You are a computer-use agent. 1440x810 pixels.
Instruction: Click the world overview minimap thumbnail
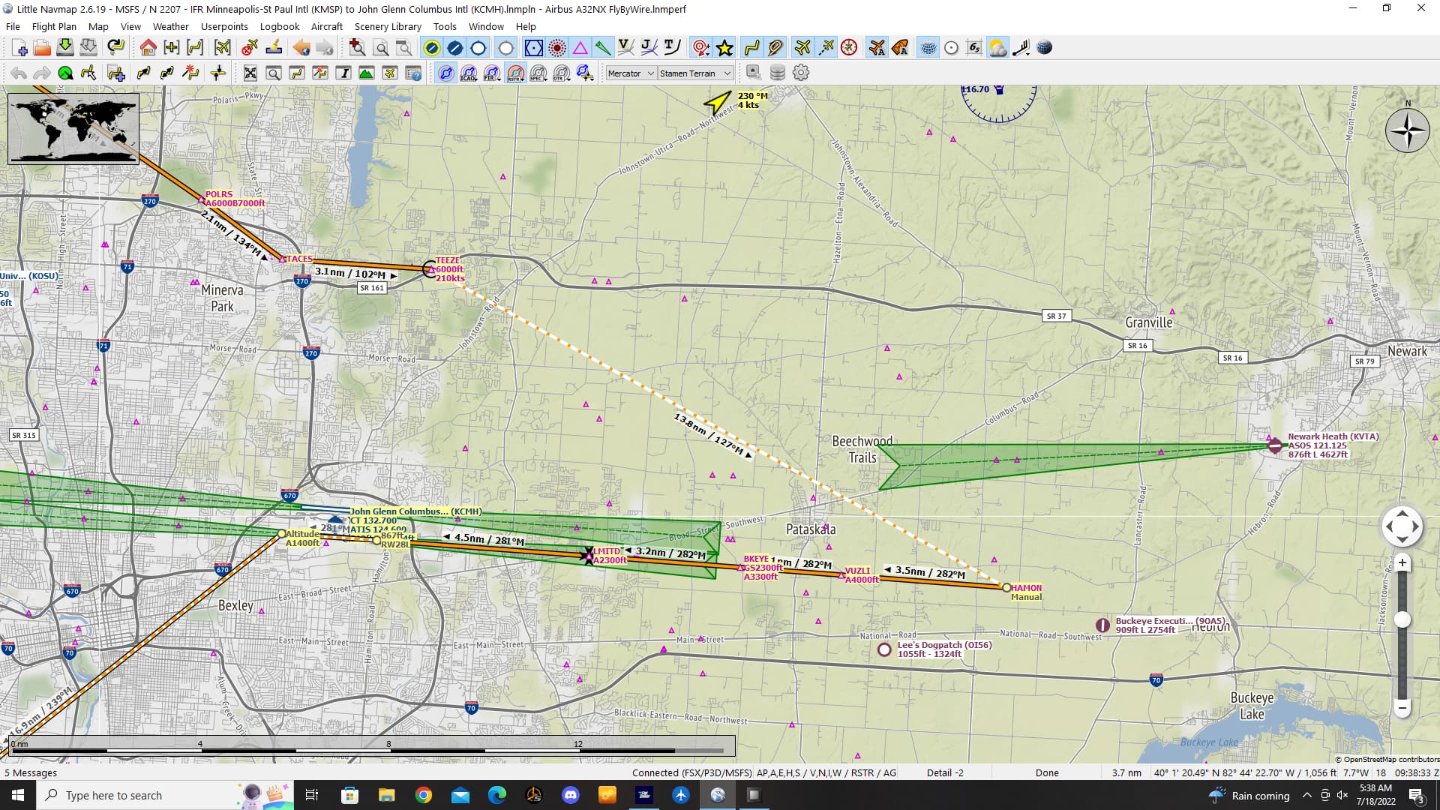[x=73, y=128]
